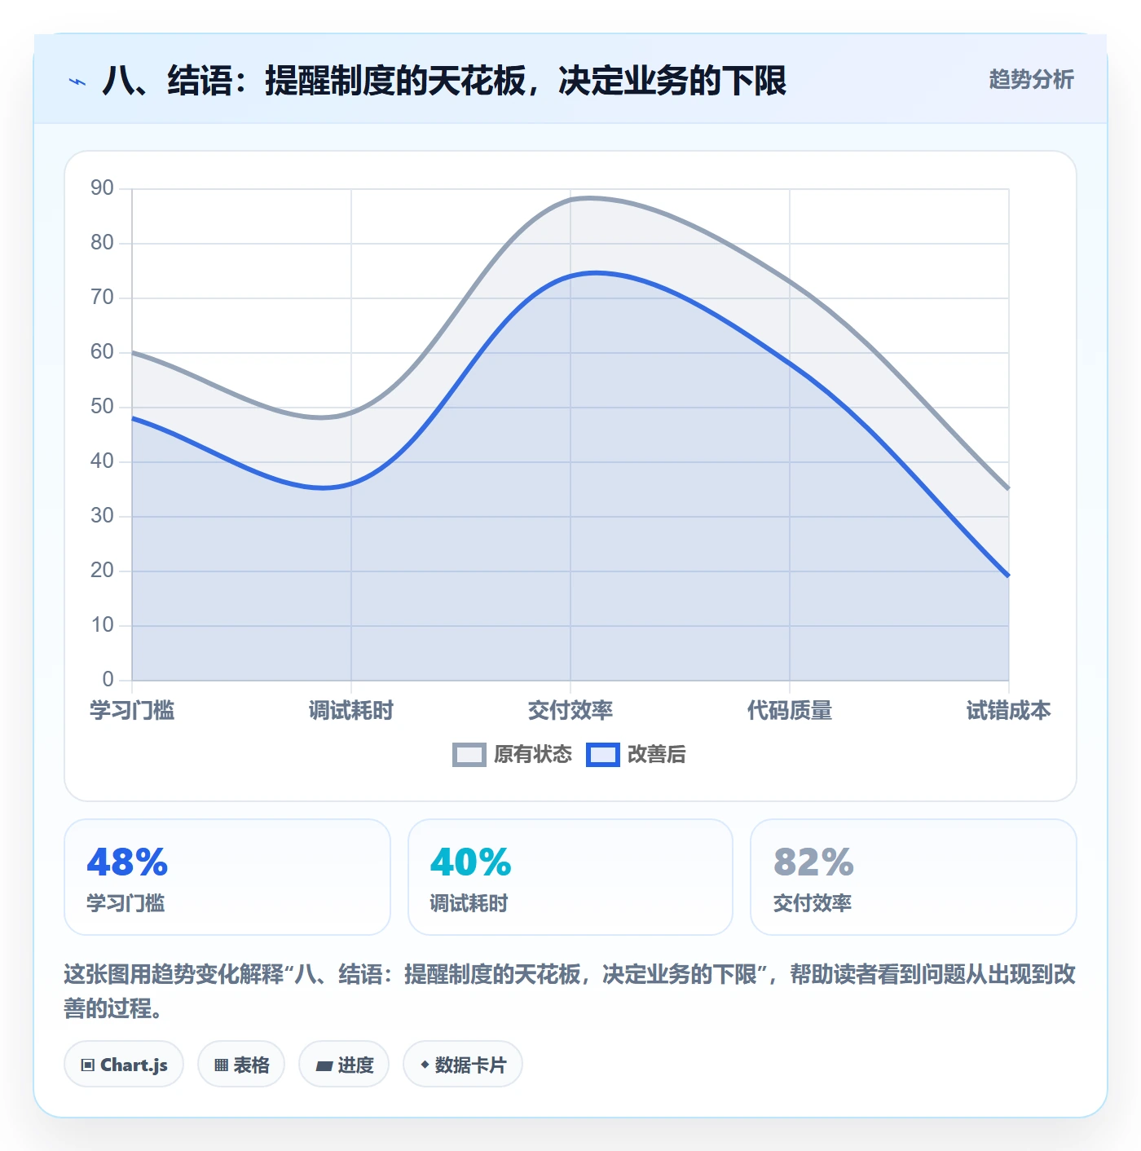Toggle 改善后 legend color box

(x=603, y=755)
